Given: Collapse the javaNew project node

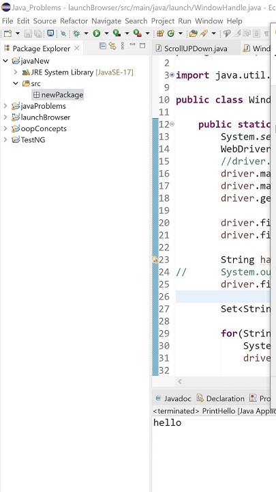Looking at the screenshot, I should point(5,61).
